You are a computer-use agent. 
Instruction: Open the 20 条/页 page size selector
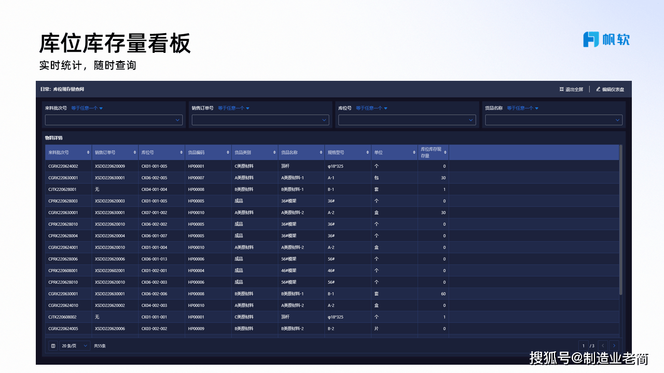click(75, 346)
